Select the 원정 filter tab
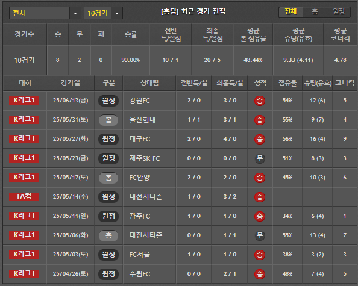Image resolution: width=358 pixels, height=286 pixels. (338, 12)
